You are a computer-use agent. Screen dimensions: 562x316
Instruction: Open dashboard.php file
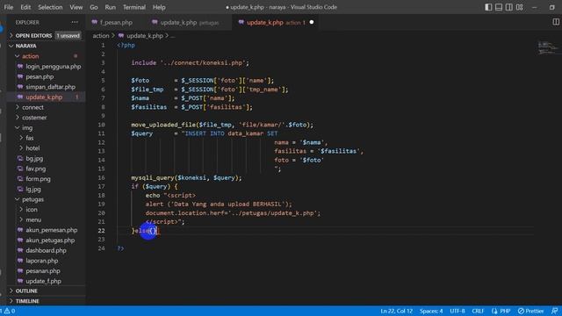pyautogui.click(x=46, y=250)
